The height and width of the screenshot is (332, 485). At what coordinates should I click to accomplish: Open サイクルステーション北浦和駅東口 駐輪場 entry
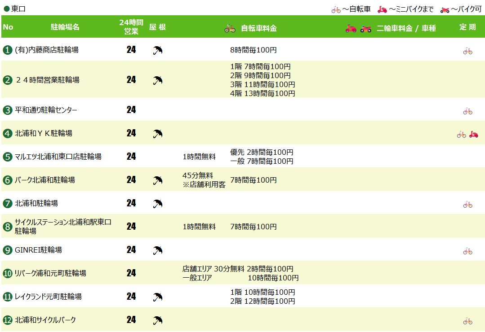(63, 227)
